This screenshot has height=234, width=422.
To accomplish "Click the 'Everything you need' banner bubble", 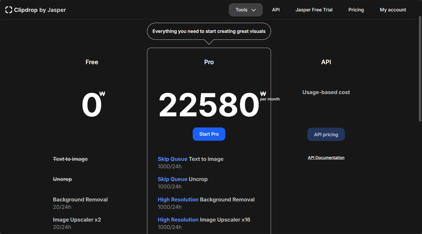I will (209, 31).
